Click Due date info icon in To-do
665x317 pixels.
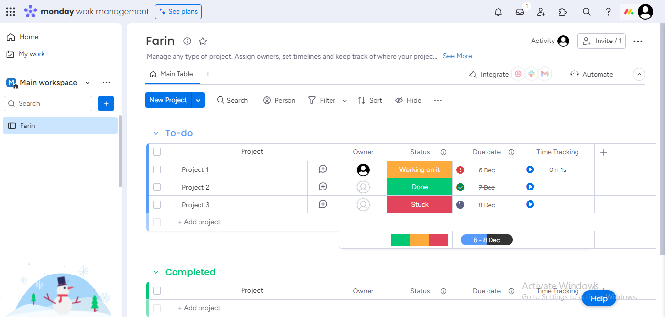[x=511, y=152]
